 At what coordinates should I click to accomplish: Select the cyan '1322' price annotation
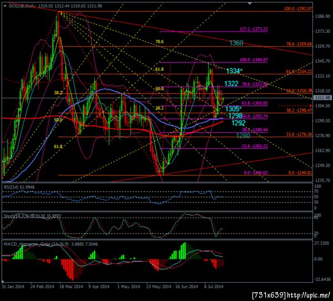[231, 83]
